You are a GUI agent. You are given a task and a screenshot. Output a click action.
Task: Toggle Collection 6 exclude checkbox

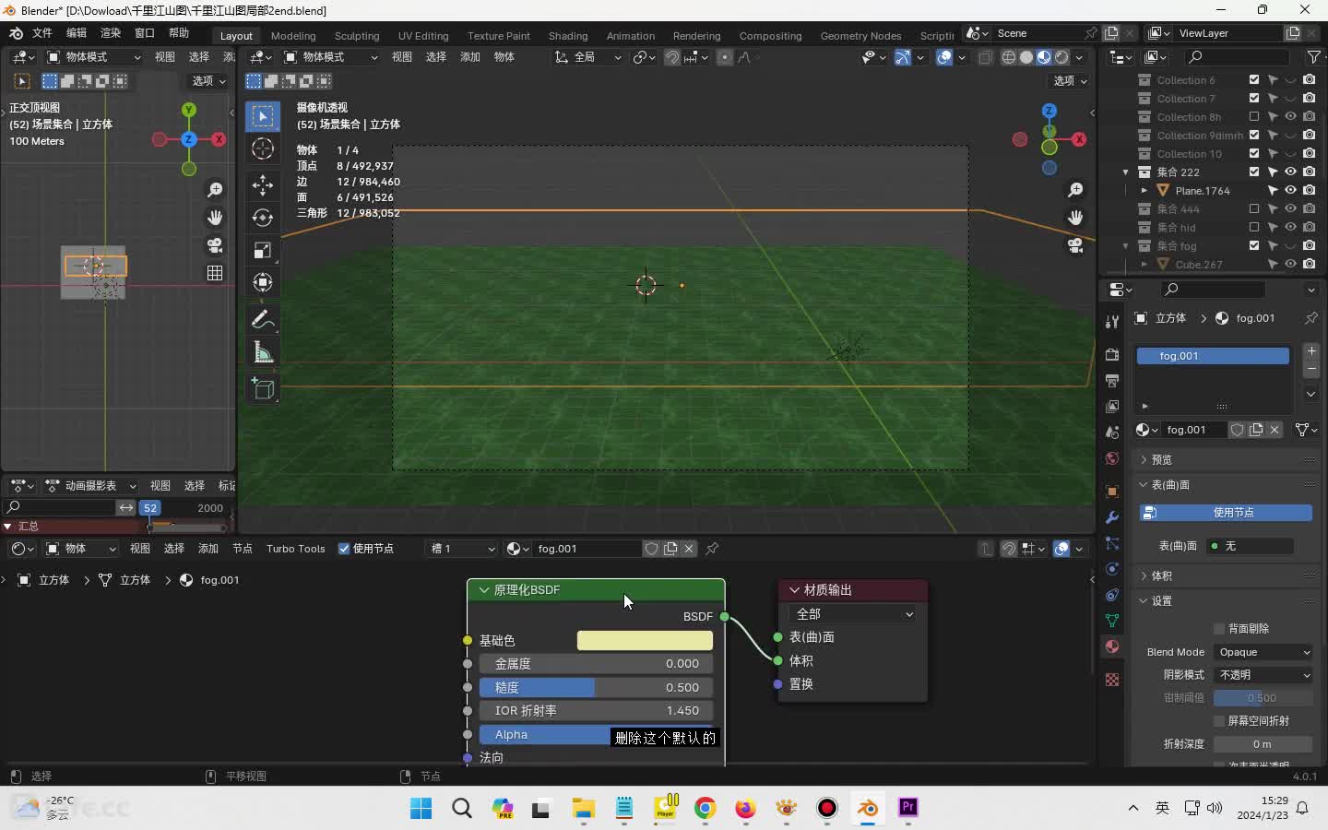tap(1254, 80)
